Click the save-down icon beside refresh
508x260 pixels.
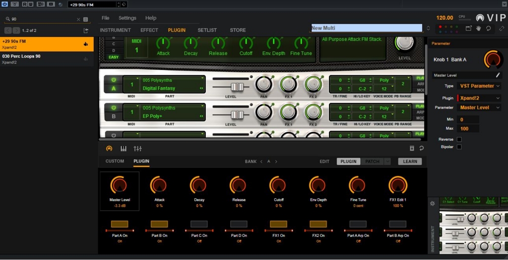(x=412, y=149)
